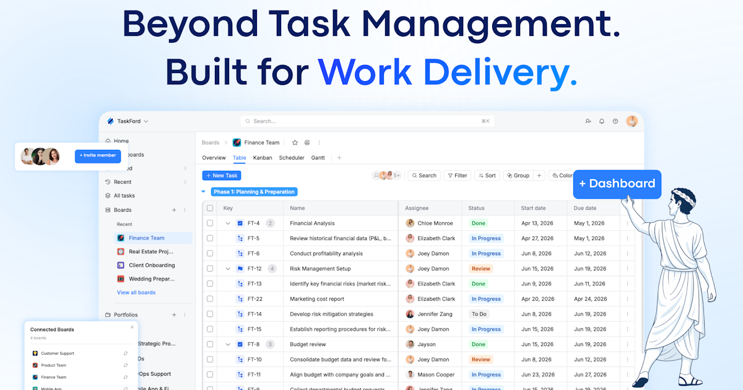This screenshot has width=743, height=390.
Task: Click the circular icon beside star
Action: pyautogui.click(x=307, y=142)
